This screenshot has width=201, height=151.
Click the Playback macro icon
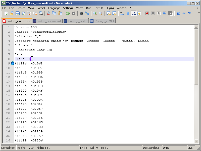[159, 13]
